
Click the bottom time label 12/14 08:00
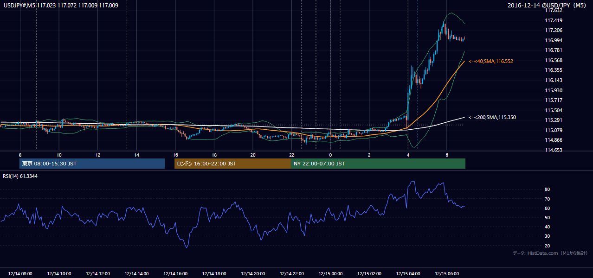pyautogui.click(x=20, y=274)
